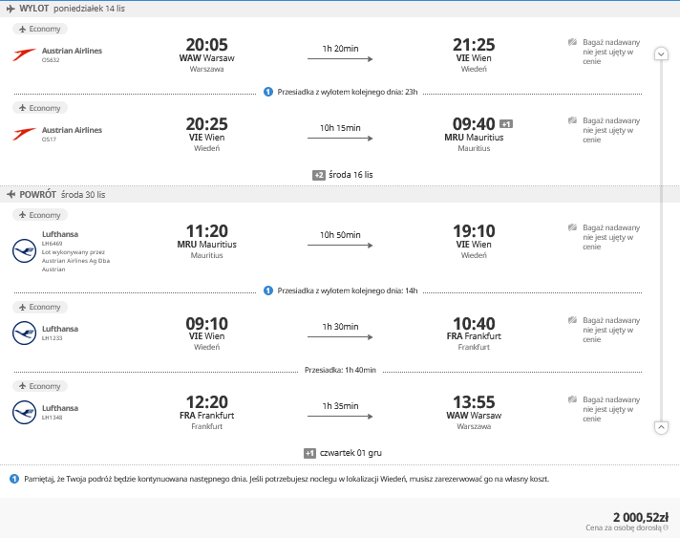The height and width of the screenshot is (538, 680).
Task: Click the Lufthansa crane logo for flight LH6469
Action: pos(24,250)
